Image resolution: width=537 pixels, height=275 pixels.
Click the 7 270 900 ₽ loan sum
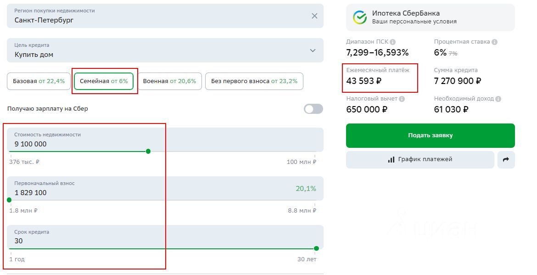pos(458,81)
